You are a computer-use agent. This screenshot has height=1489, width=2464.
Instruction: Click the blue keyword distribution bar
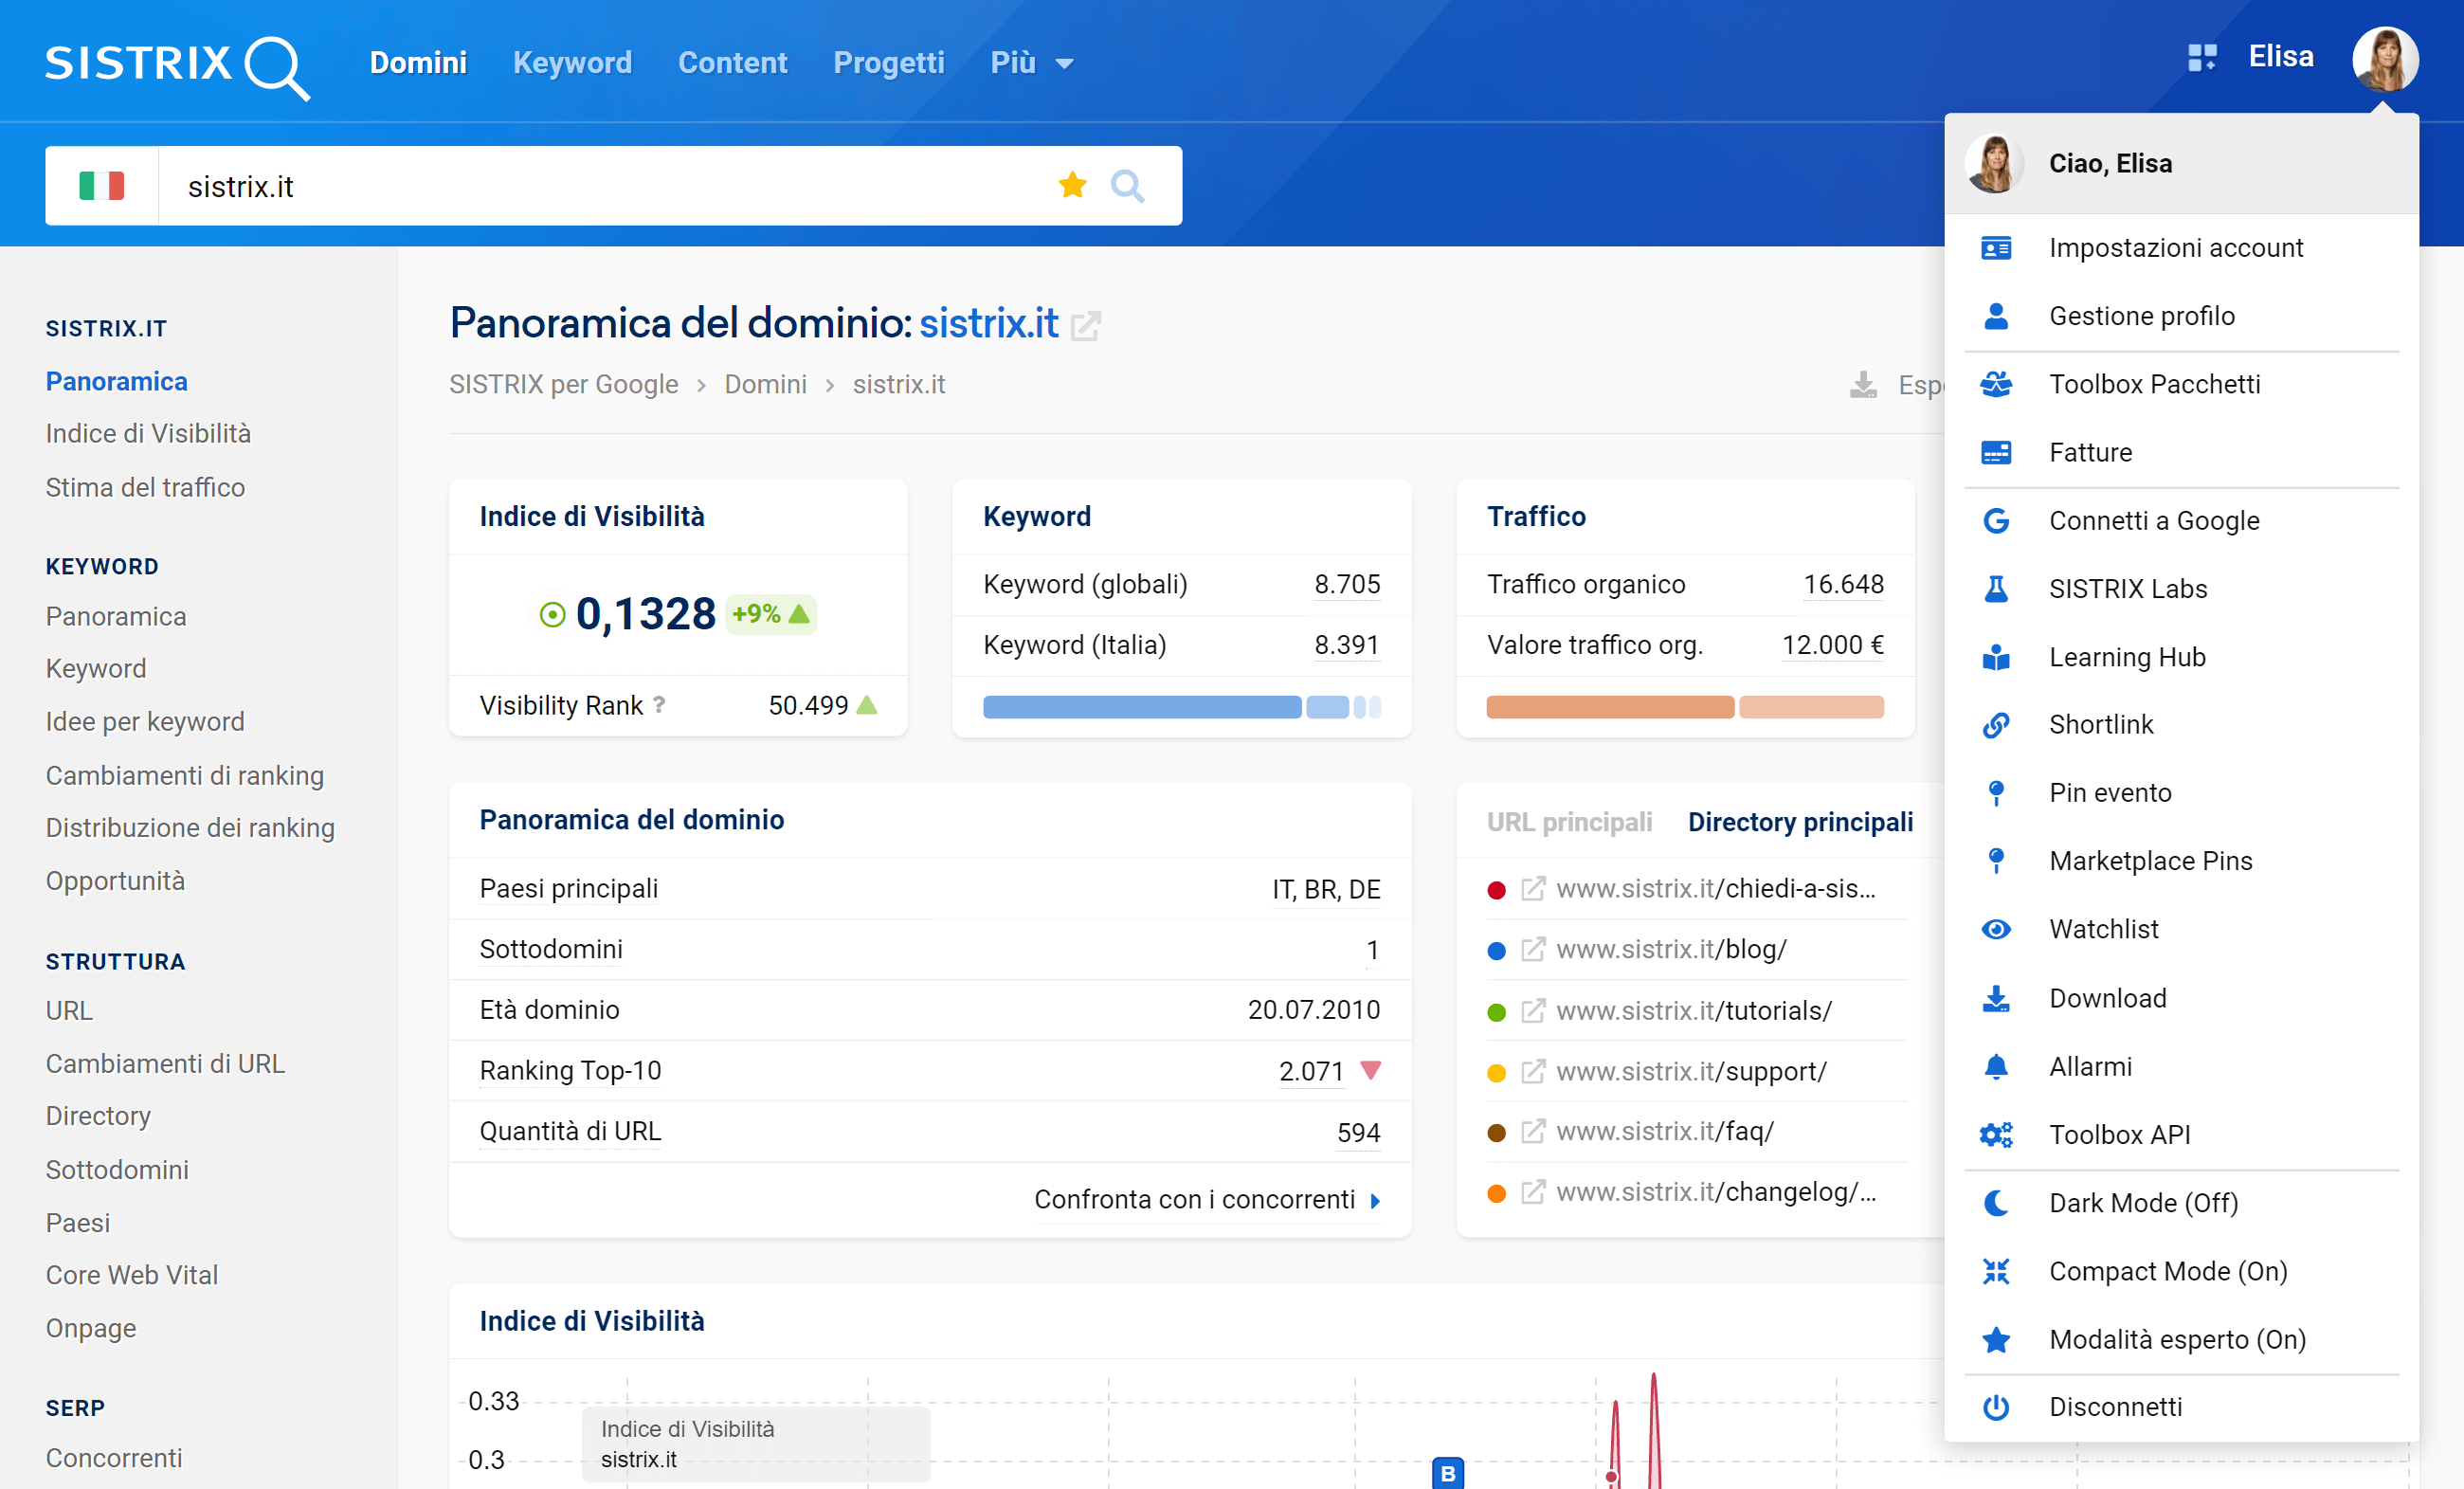pos(1181,707)
